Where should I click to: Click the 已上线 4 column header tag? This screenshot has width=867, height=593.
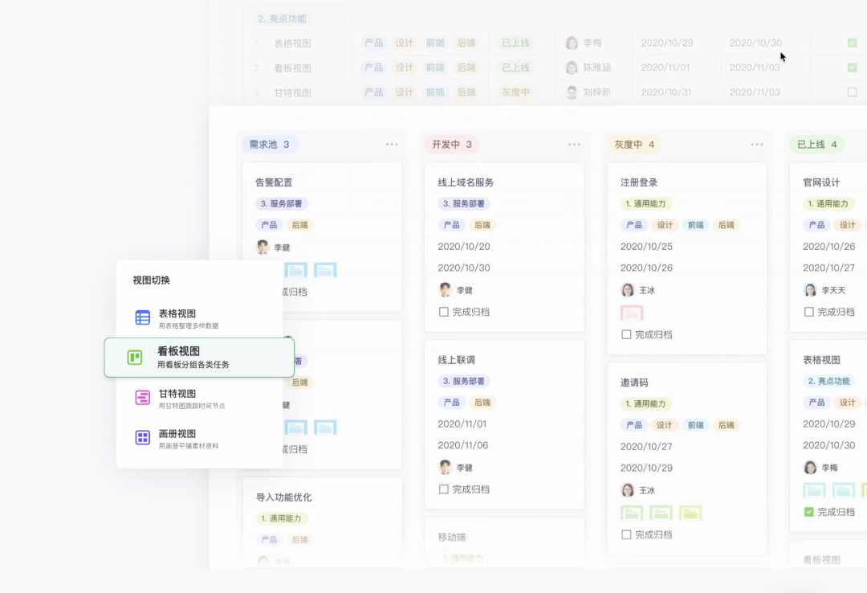tap(816, 145)
